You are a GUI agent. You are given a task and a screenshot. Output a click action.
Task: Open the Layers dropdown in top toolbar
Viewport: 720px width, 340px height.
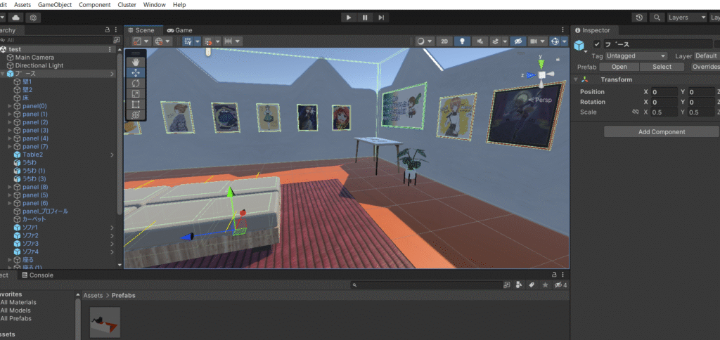(x=686, y=18)
